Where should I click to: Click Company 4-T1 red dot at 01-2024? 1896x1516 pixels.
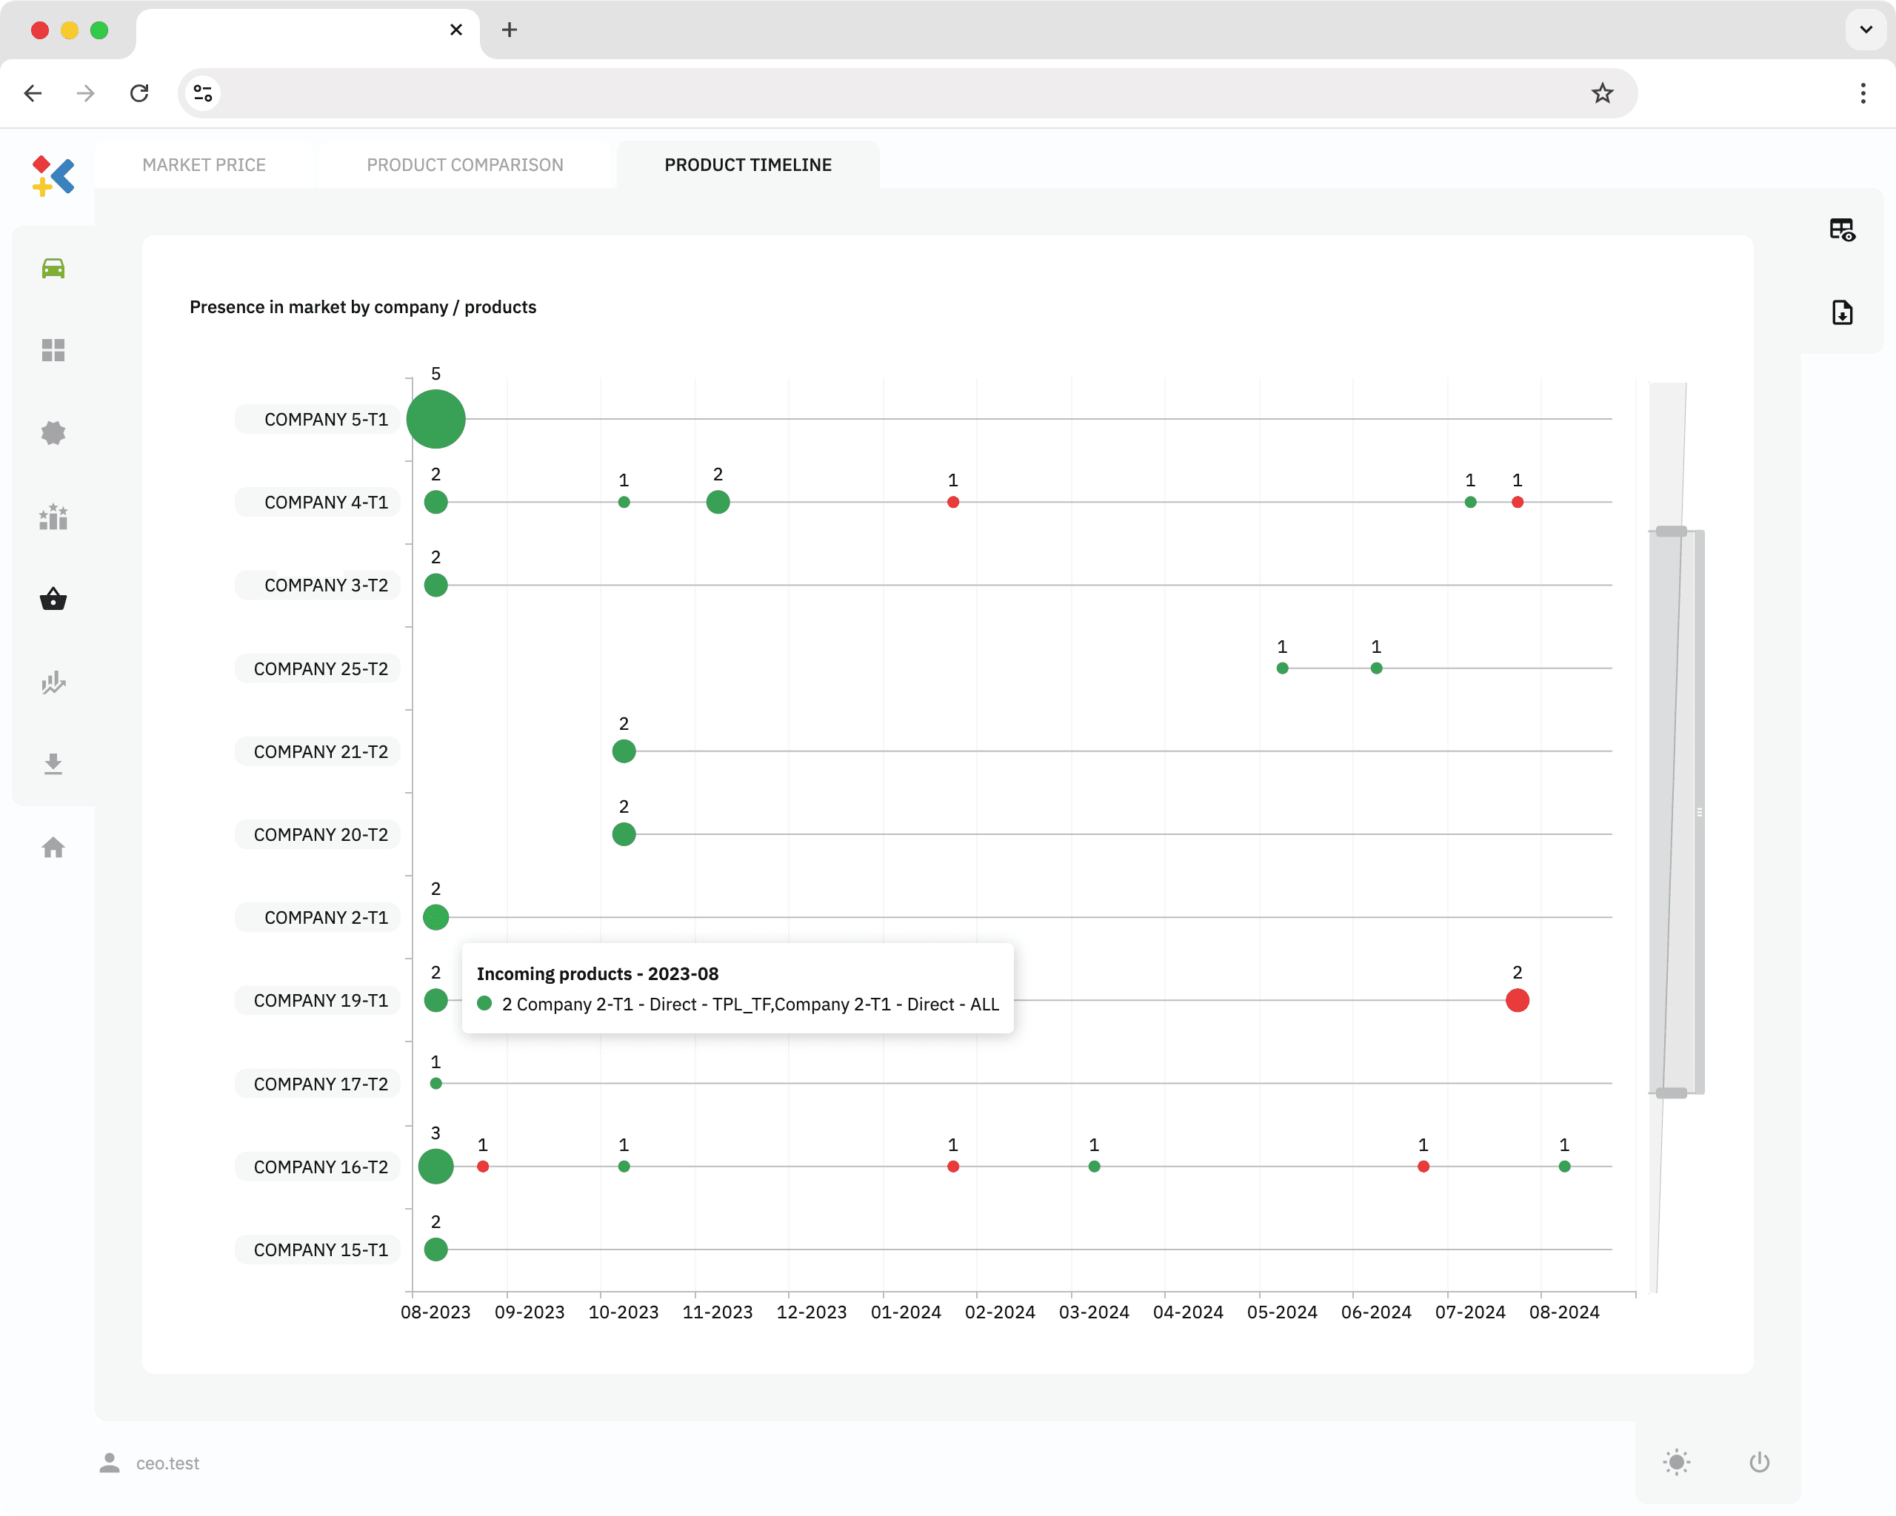[x=952, y=502]
